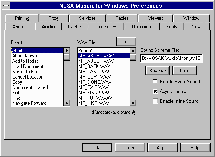Choose MP_DONE.WAV file
This screenshot has height=157, width=215.
coord(104,82)
